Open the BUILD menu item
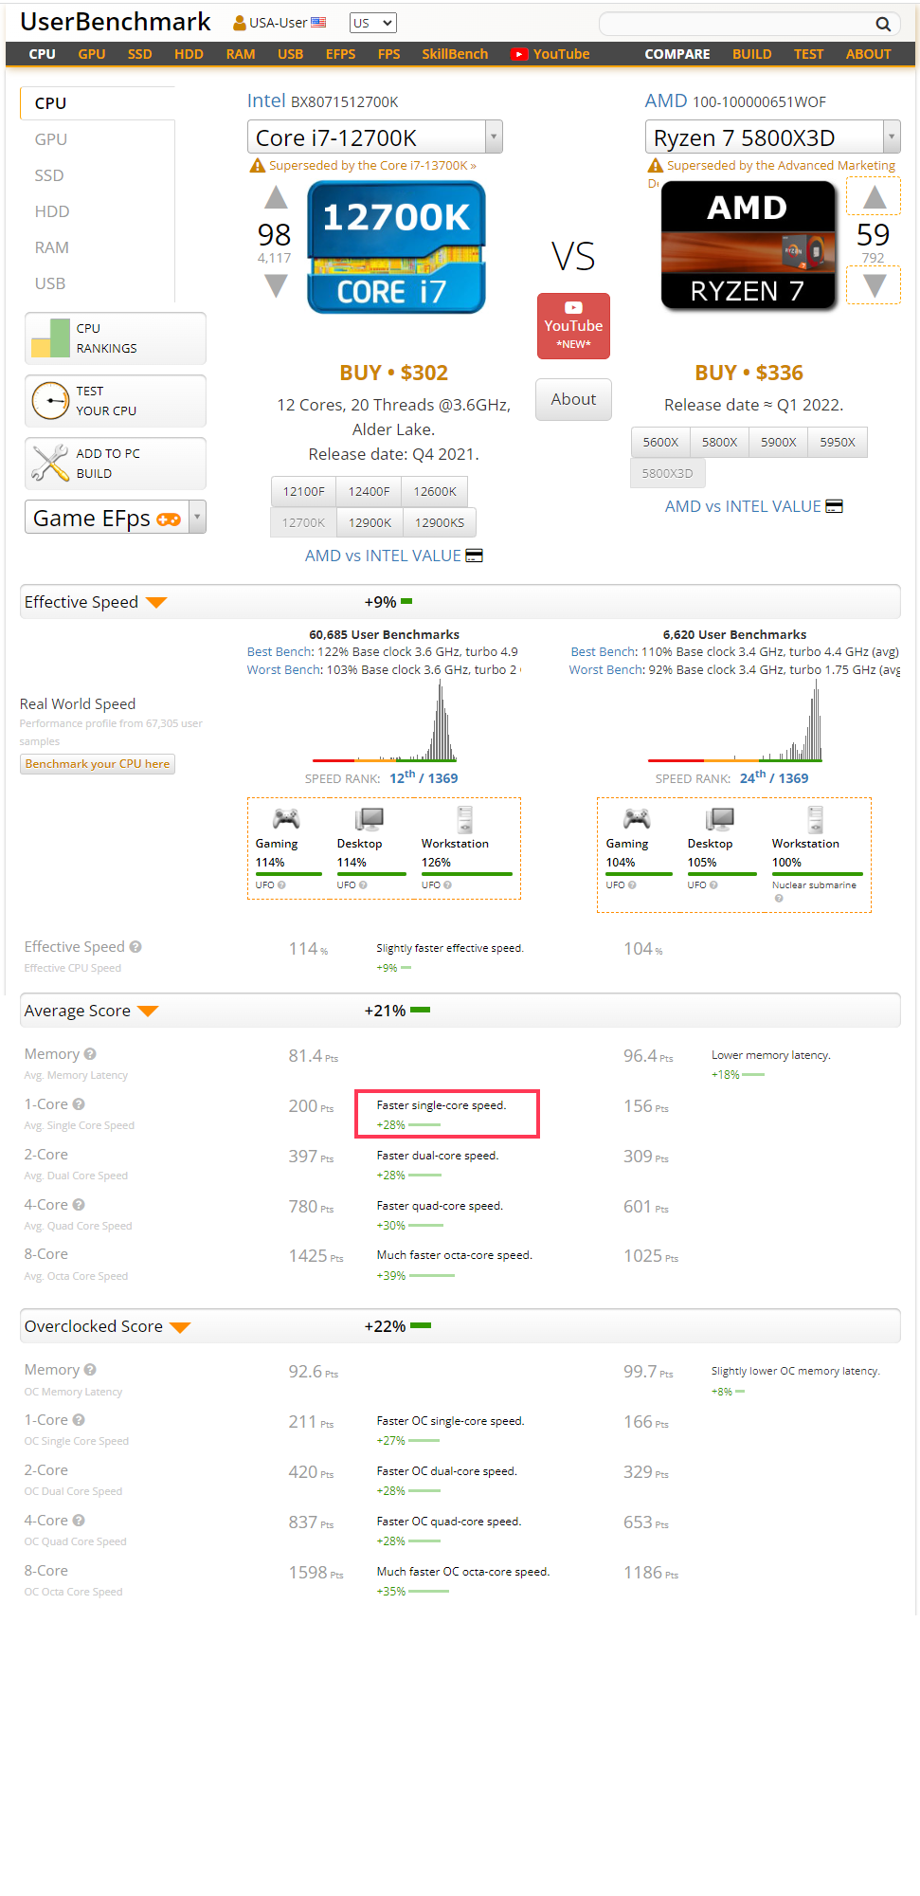The image size is (920, 1896). pos(752,54)
